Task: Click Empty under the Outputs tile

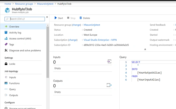Action: click(x=58, y=92)
